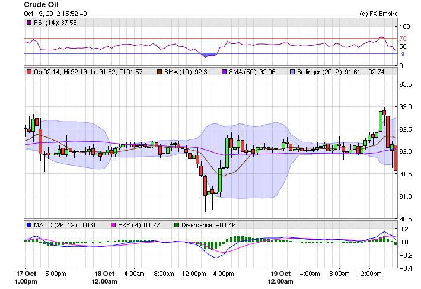Screen dimensions: 421x289
Task: Click the 93.5 price axis label
Action: (x=406, y=84)
